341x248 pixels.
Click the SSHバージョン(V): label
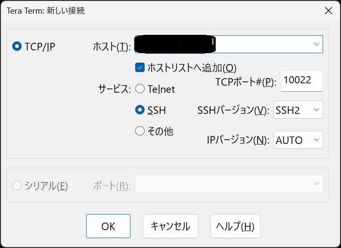coord(233,111)
